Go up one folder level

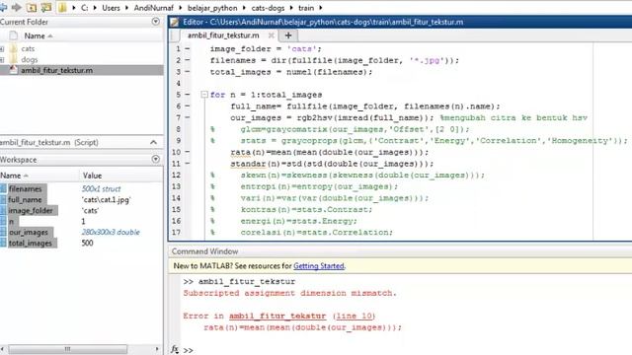[32, 7]
